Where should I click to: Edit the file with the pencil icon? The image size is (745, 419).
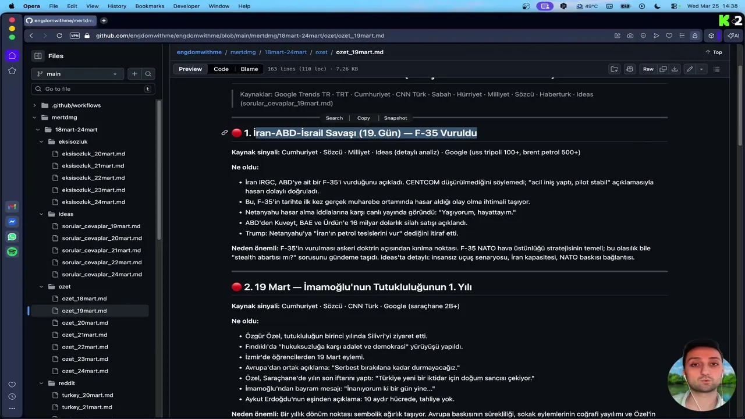(690, 69)
